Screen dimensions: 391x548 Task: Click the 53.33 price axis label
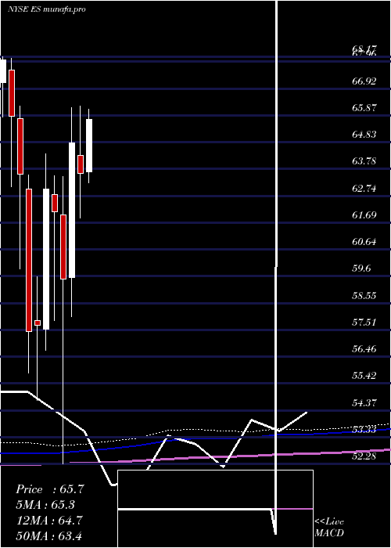pyautogui.click(x=364, y=430)
